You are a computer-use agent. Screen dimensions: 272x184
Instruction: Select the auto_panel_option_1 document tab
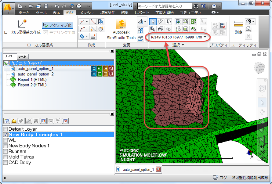click(x=138, y=170)
